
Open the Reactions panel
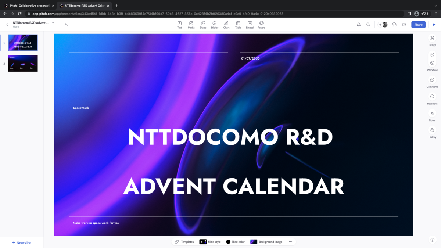[432, 99]
